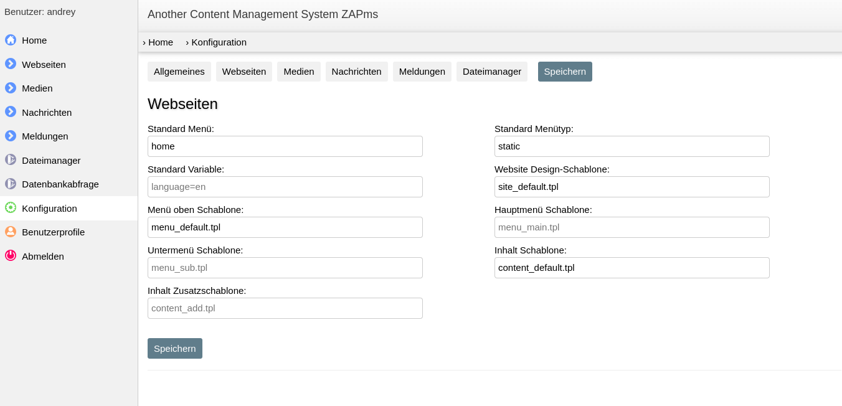The height and width of the screenshot is (406, 842).
Task: Click the Home house icon in sidebar
Action: 11,40
